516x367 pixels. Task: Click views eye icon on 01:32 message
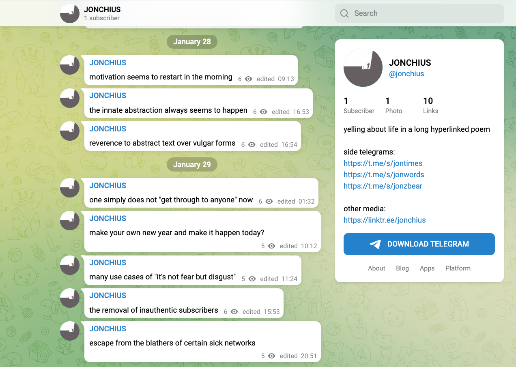tap(269, 202)
